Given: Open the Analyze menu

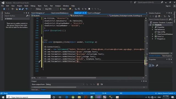Looking at the screenshot, I should tap(58, 6).
